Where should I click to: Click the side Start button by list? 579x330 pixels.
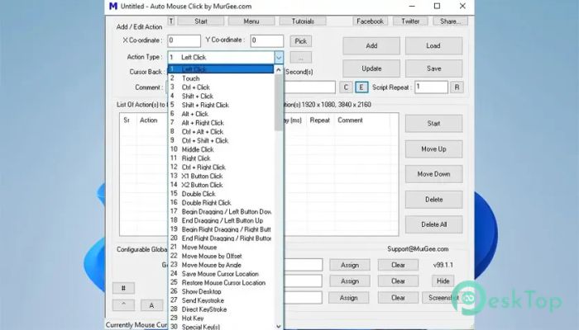pos(433,124)
